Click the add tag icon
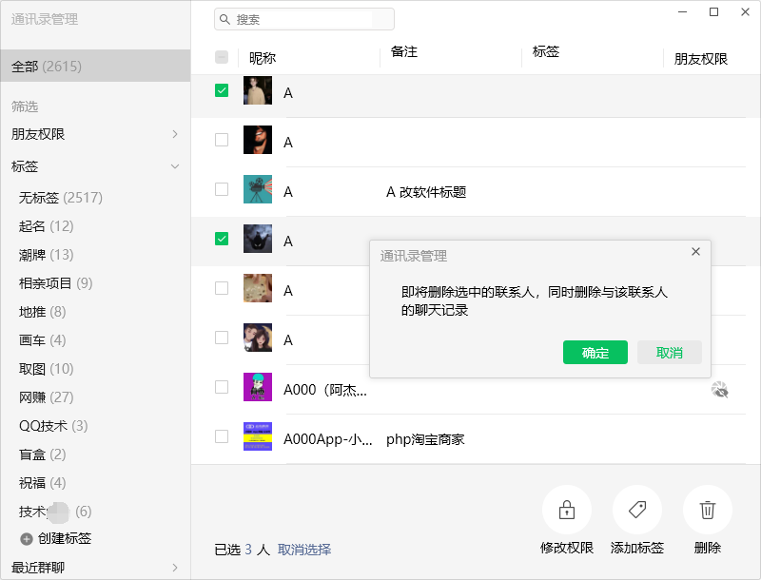This screenshot has width=761, height=580. click(636, 511)
